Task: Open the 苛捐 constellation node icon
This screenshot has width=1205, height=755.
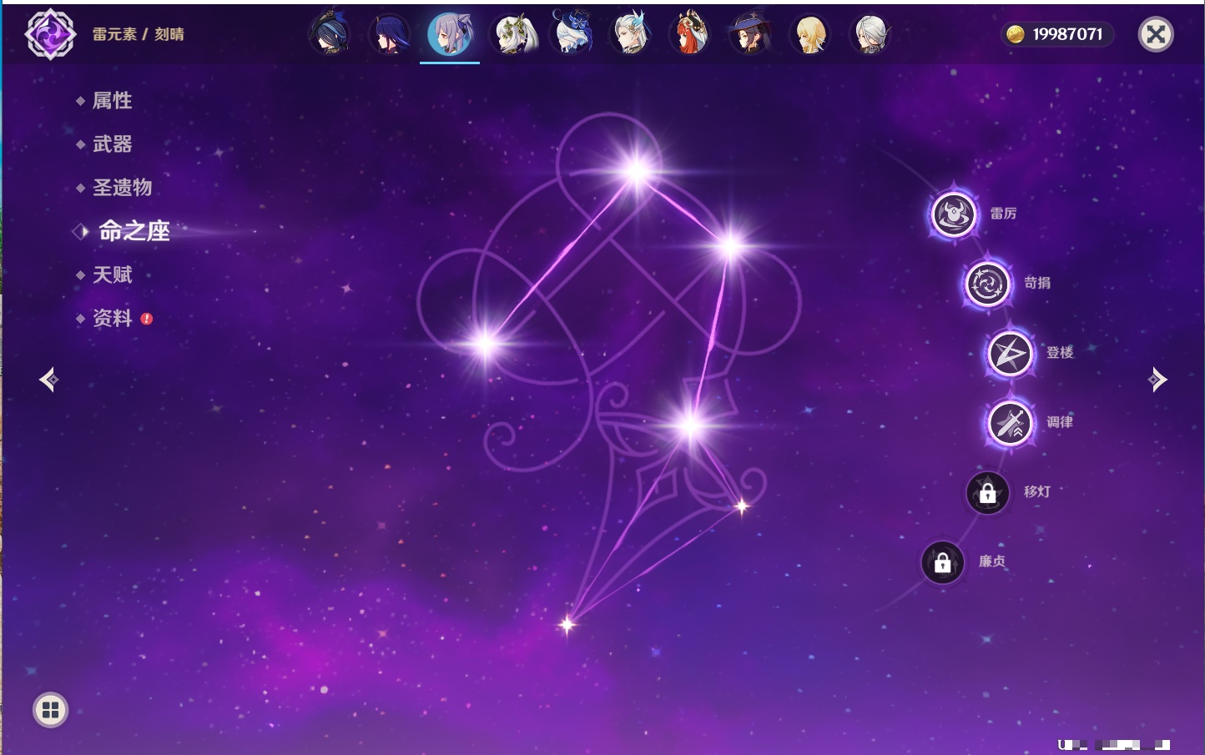Action: (987, 284)
